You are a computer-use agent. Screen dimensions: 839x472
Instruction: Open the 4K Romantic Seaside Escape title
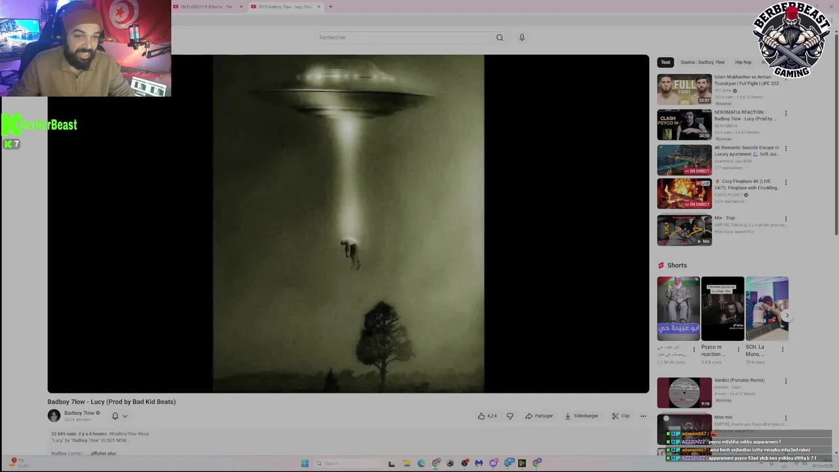pos(747,151)
